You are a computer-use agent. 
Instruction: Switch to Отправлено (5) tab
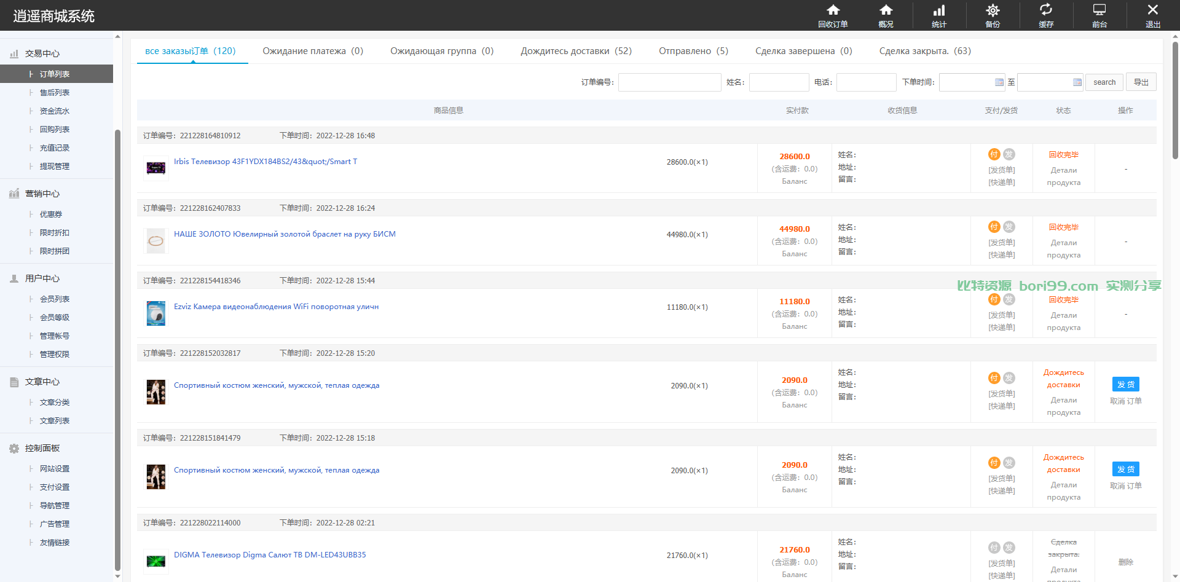[x=693, y=51]
